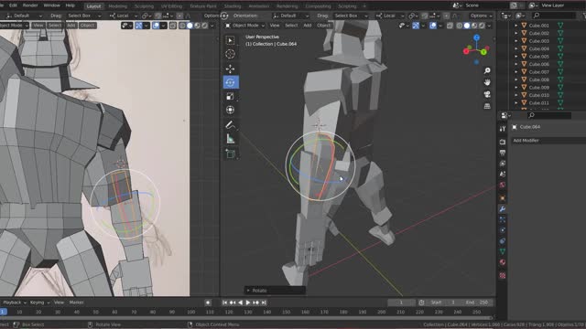Image resolution: width=586 pixels, height=329 pixels.
Task: Select the Move tool in right viewport
Action: (x=230, y=69)
